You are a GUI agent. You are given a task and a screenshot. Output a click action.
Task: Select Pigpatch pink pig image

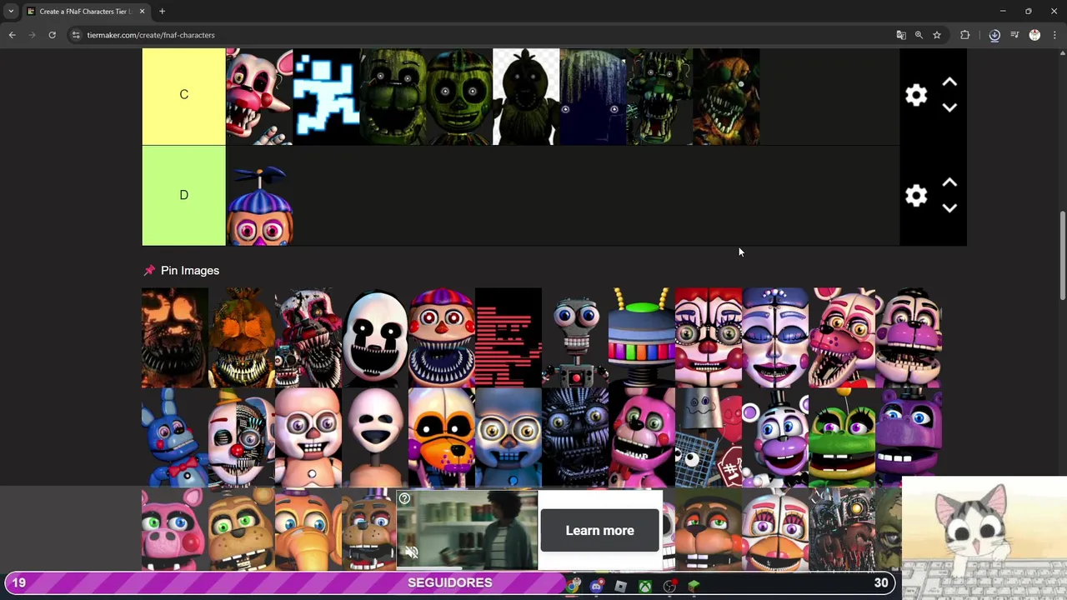pos(175,530)
